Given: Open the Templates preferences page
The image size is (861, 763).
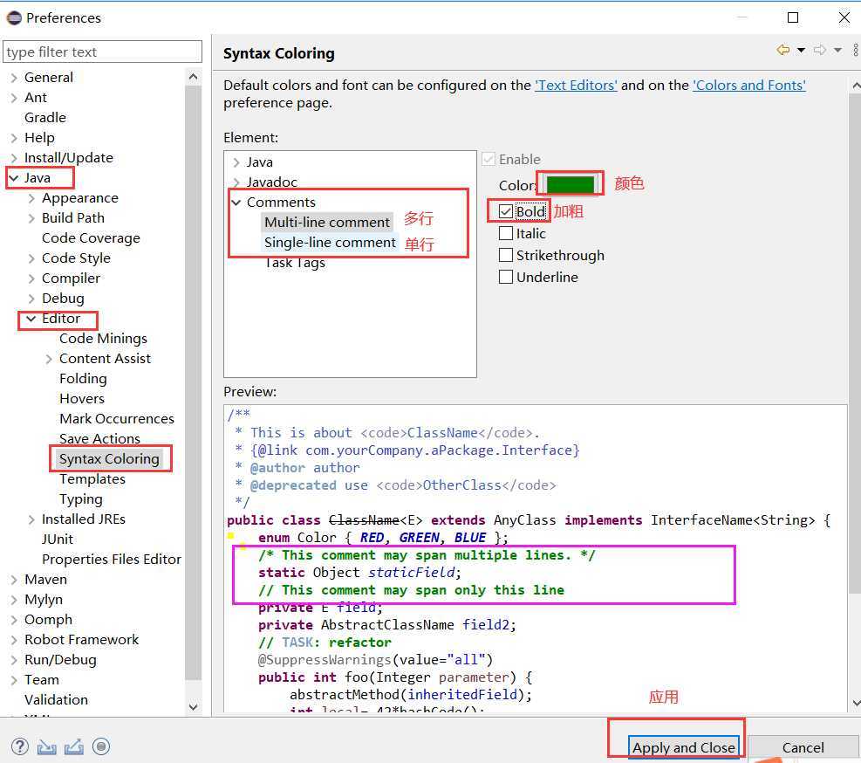Looking at the screenshot, I should tap(92, 479).
